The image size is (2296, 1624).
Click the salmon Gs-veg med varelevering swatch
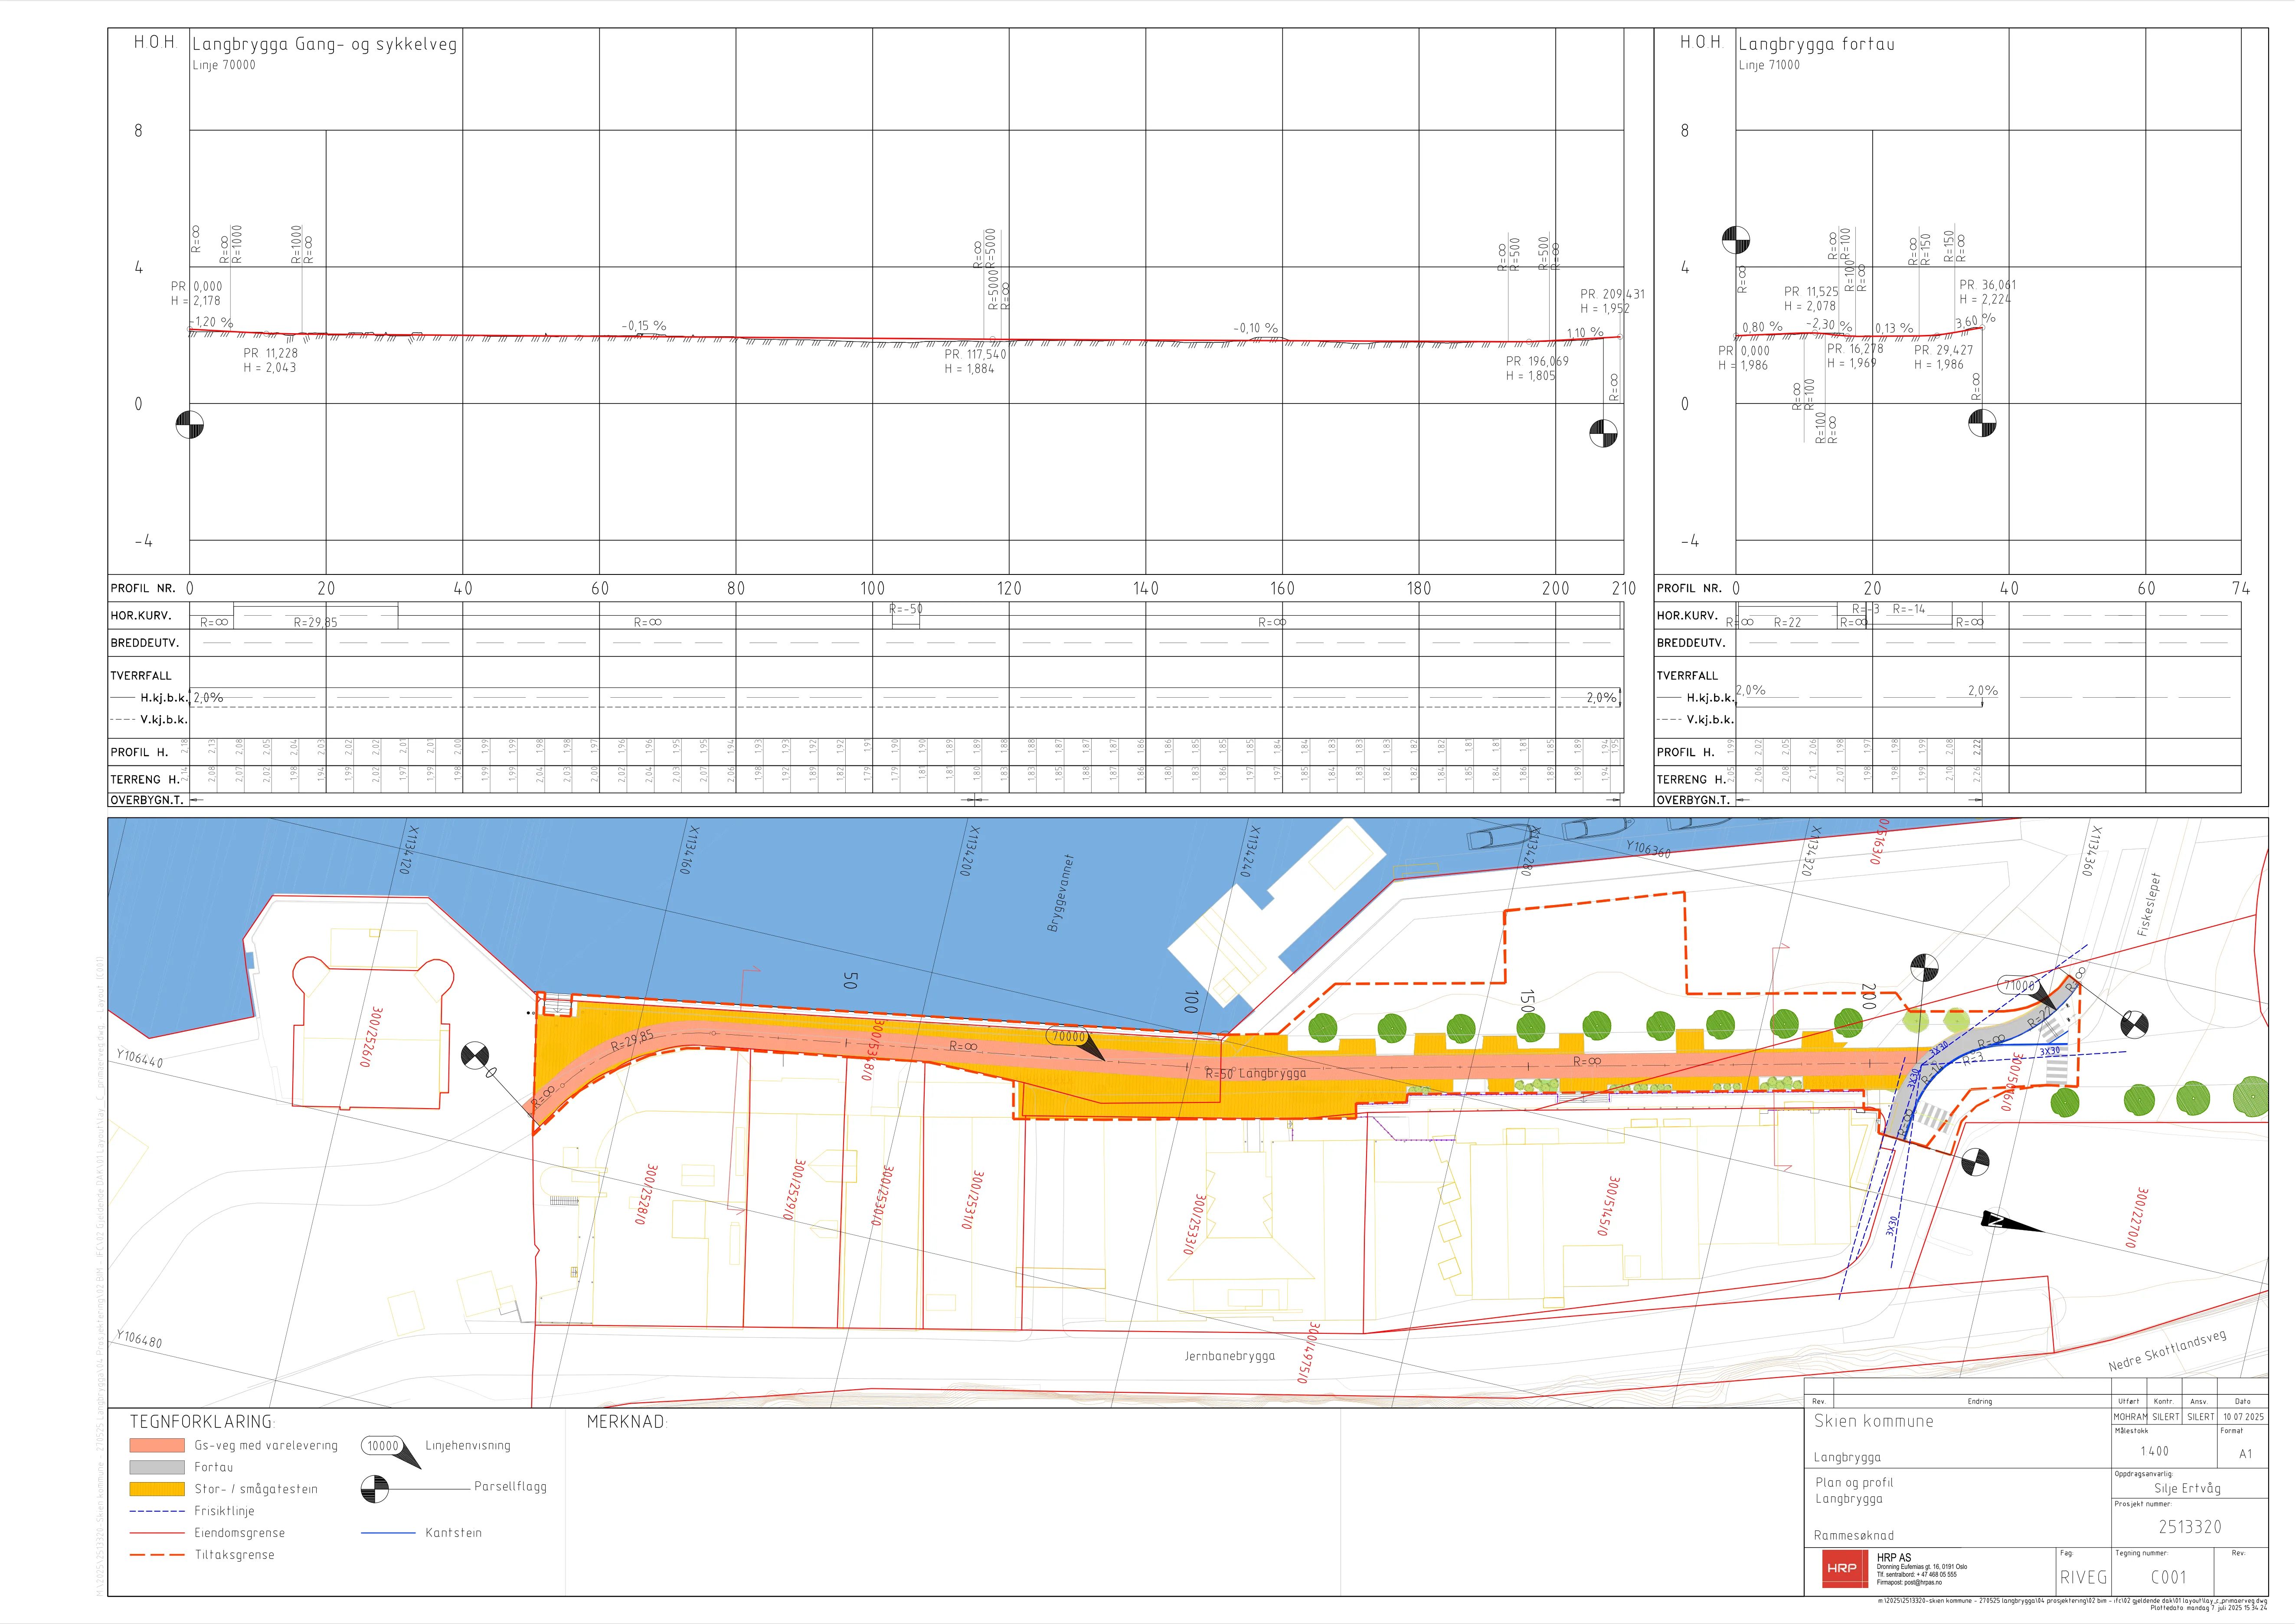(157, 1445)
